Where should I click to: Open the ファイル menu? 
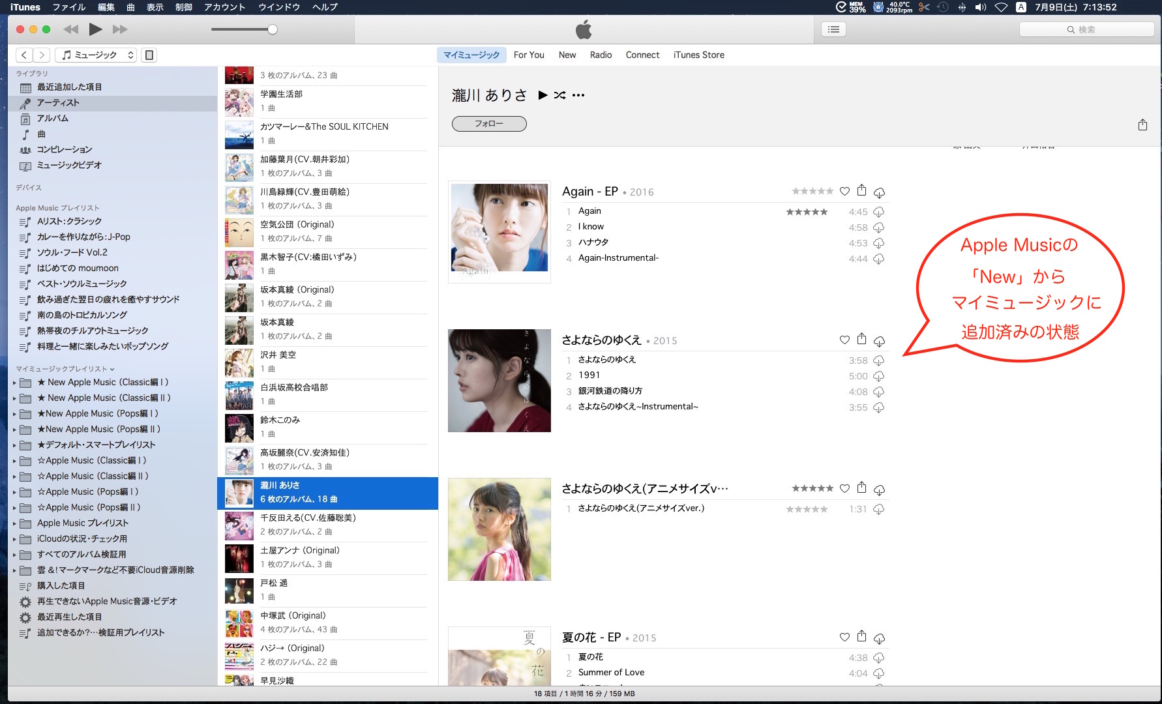coord(68,7)
